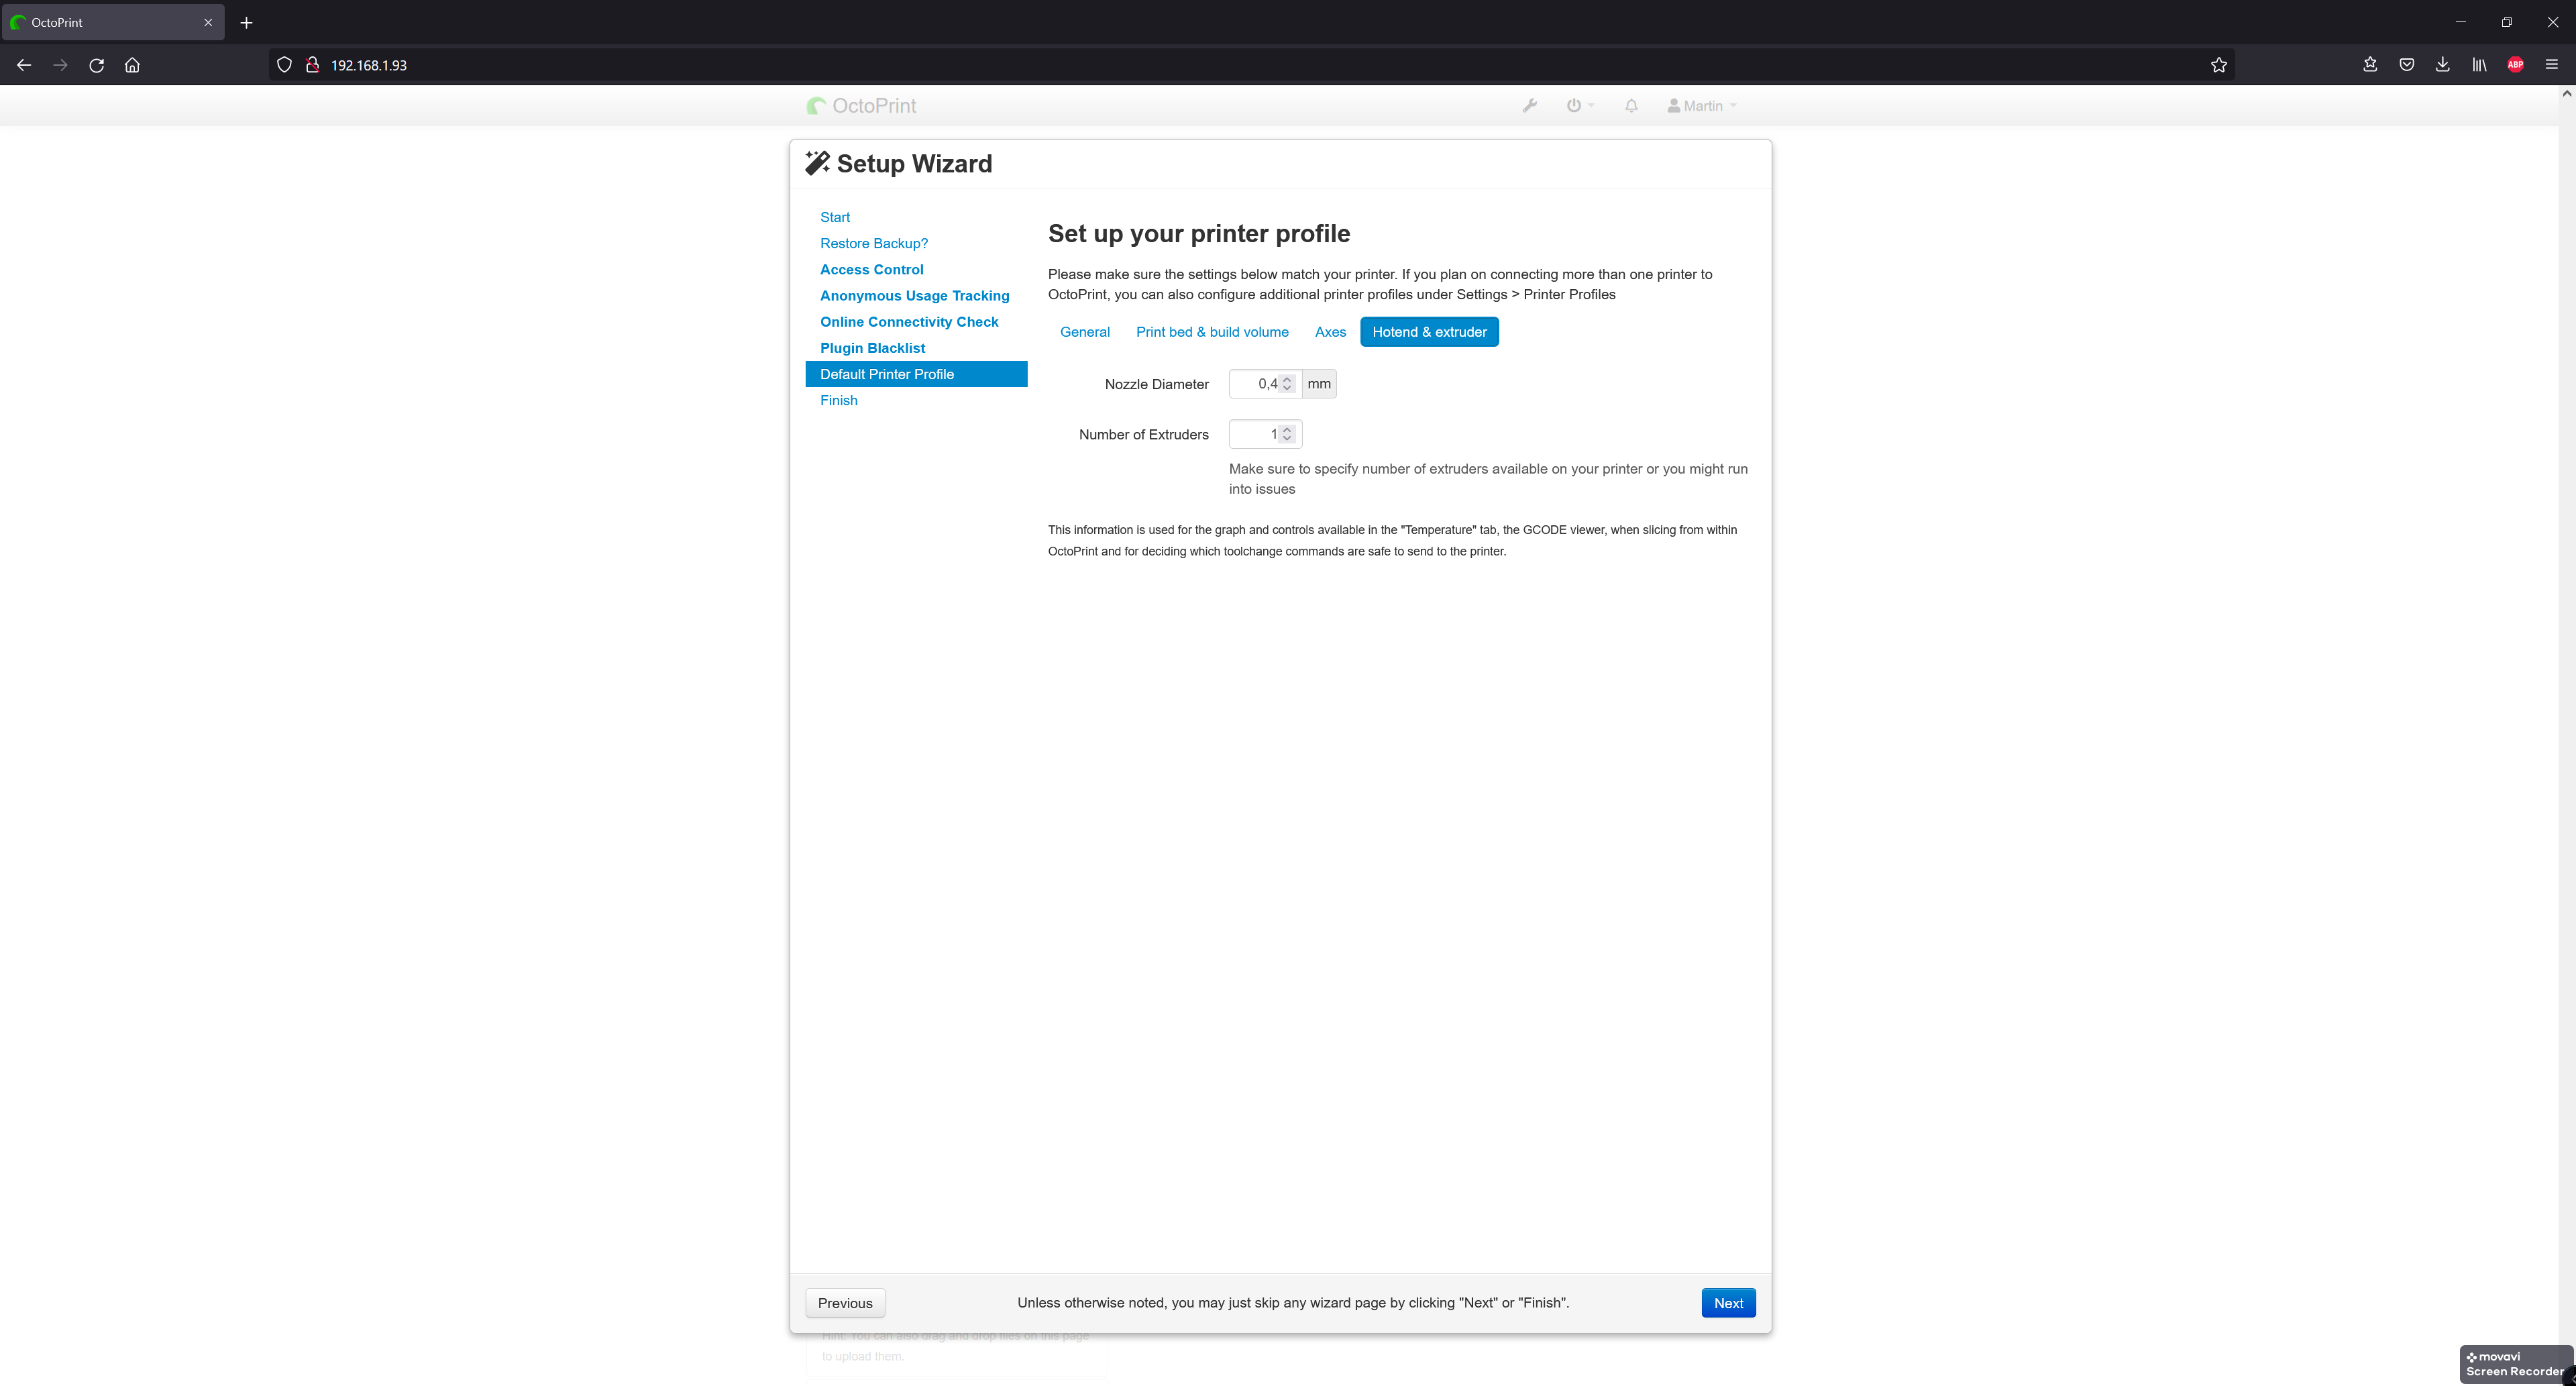Open the Plugin Blacklist step
Image resolution: width=2576 pixels, height=1386 pixels.
pyautogui.click(x=872, y=348)
